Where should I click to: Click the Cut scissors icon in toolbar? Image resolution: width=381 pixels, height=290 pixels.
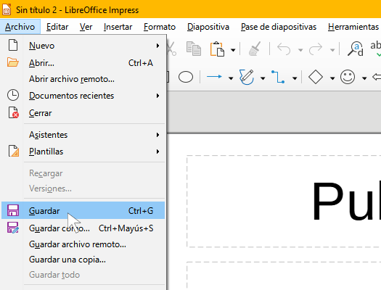(171, 49)
